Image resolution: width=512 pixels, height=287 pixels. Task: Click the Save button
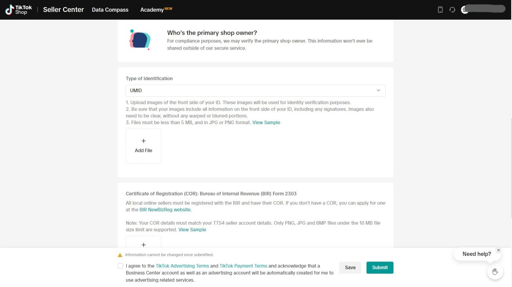[x=350, y=267]
